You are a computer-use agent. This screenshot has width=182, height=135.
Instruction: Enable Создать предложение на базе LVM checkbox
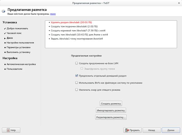77,63
